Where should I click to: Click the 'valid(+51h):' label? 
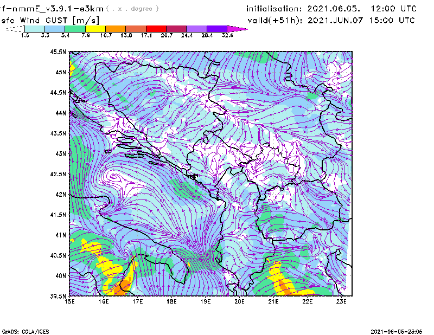(275, 21)
